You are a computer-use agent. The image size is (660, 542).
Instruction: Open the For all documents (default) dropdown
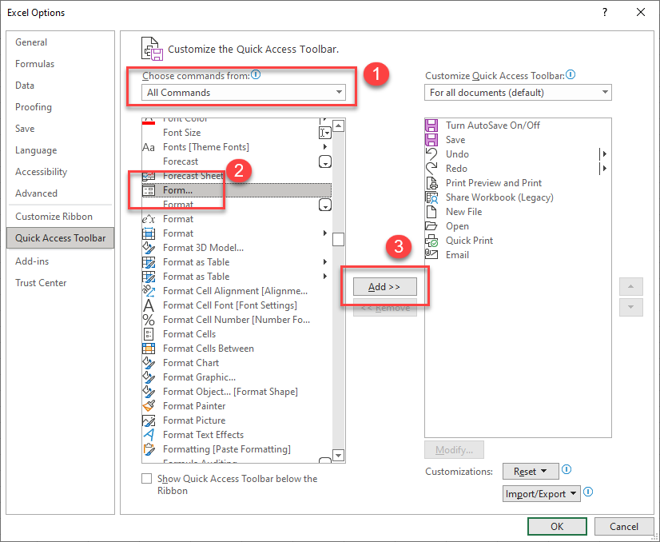(605, 92)
